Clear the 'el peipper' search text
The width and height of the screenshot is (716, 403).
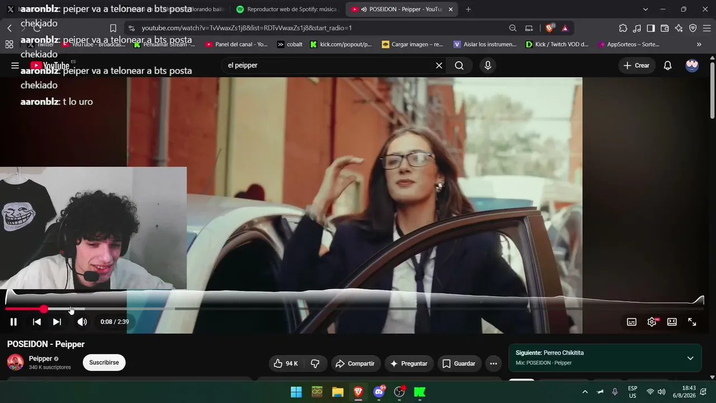coord(439,65)
